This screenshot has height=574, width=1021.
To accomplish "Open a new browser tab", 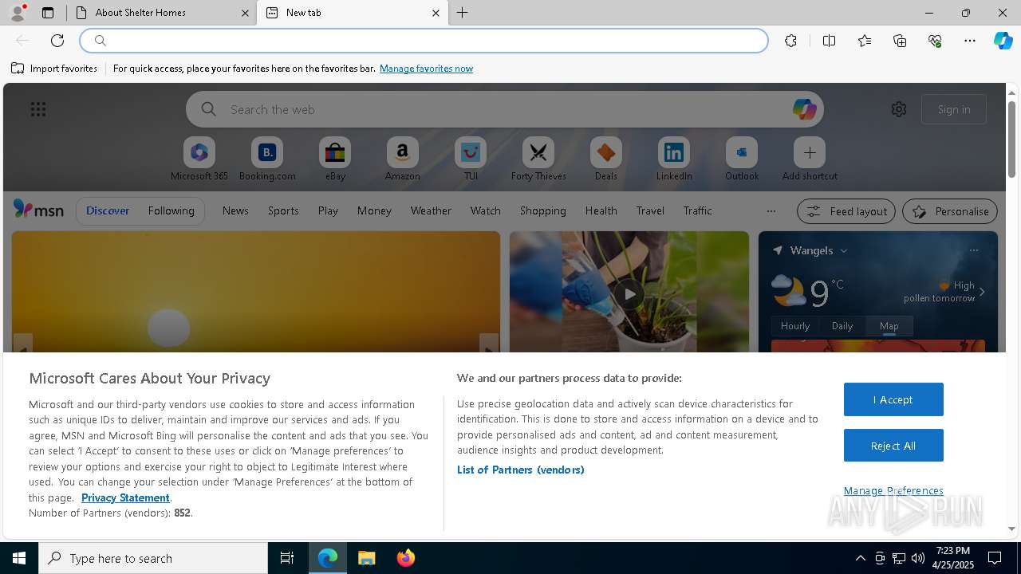I will (x=463, y=13).
